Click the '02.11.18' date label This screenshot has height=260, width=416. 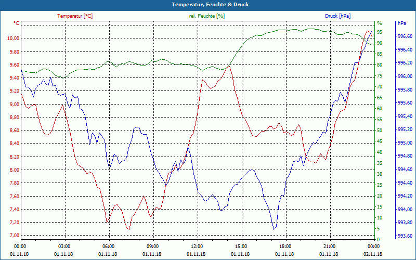pyautogui.click(x=373, y=254)
